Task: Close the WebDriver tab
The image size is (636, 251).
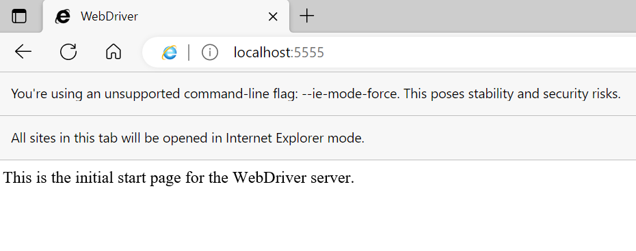Action: (273, 16)
